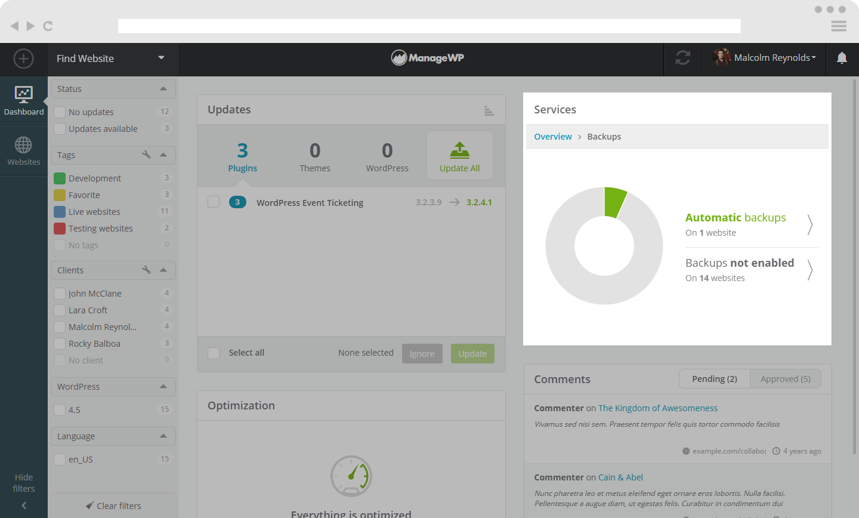Click the plugin count badge 3
The width and height of the screenshot is (859, 518).
tap(237, 202)
